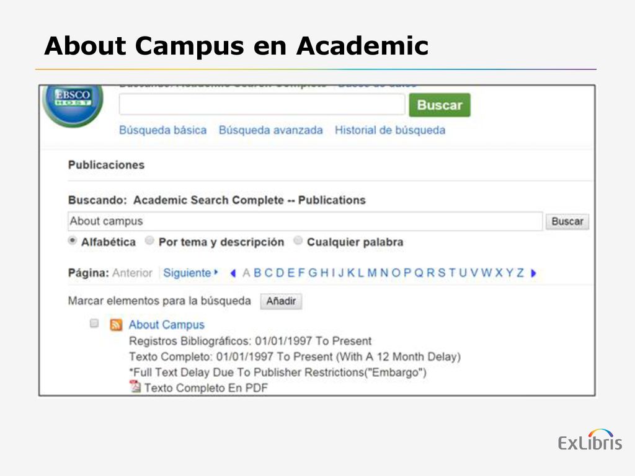Jump to letter W publications

pyautogui.click(x=487, y=273)
